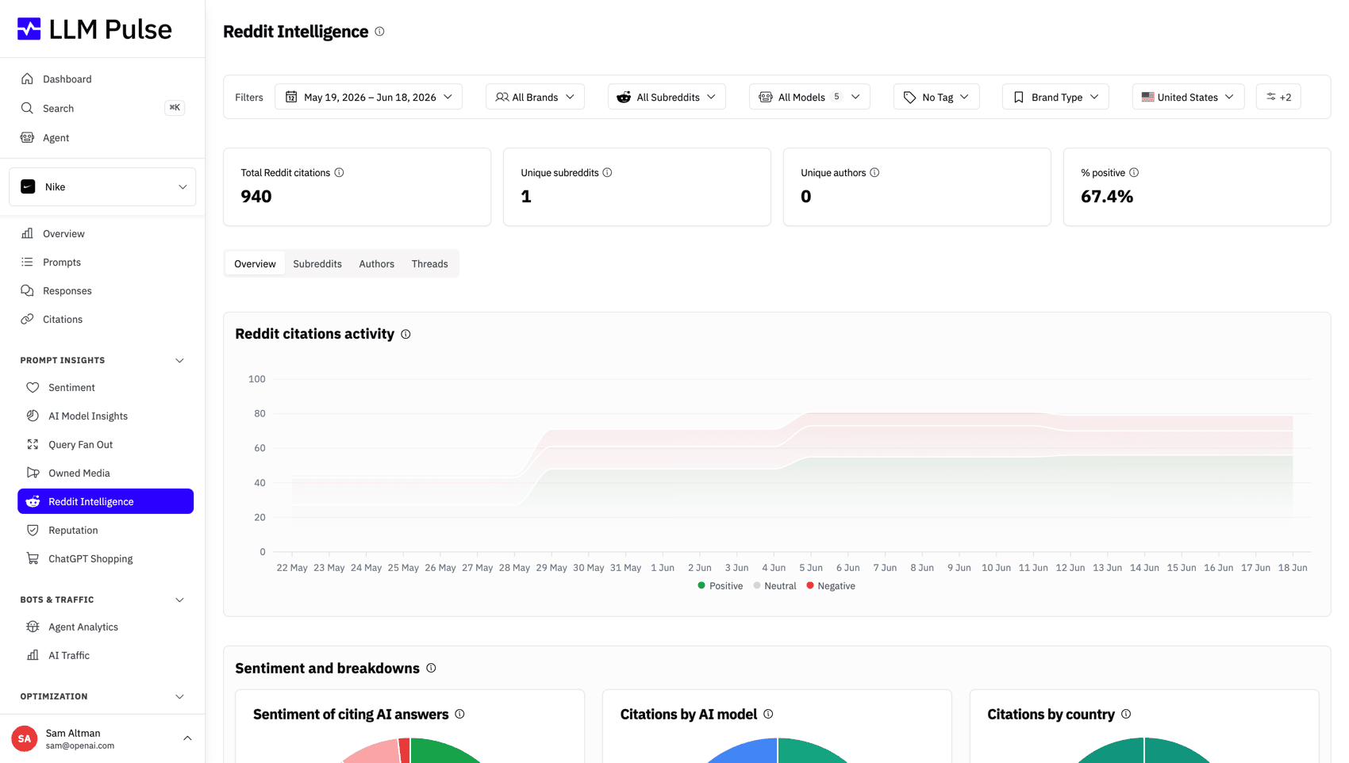Open the Nike brand selector
1349x763 pixels.
(102, 186)
